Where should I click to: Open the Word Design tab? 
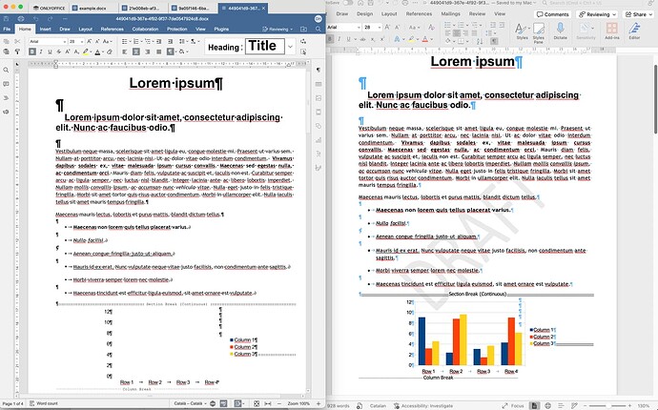(364, 14)
